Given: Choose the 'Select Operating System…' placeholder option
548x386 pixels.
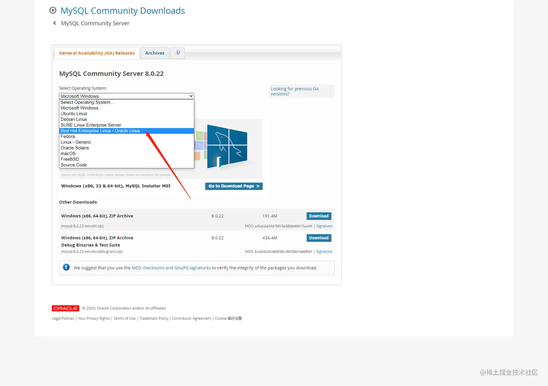Looking at the screenshot, I should 126,102.
